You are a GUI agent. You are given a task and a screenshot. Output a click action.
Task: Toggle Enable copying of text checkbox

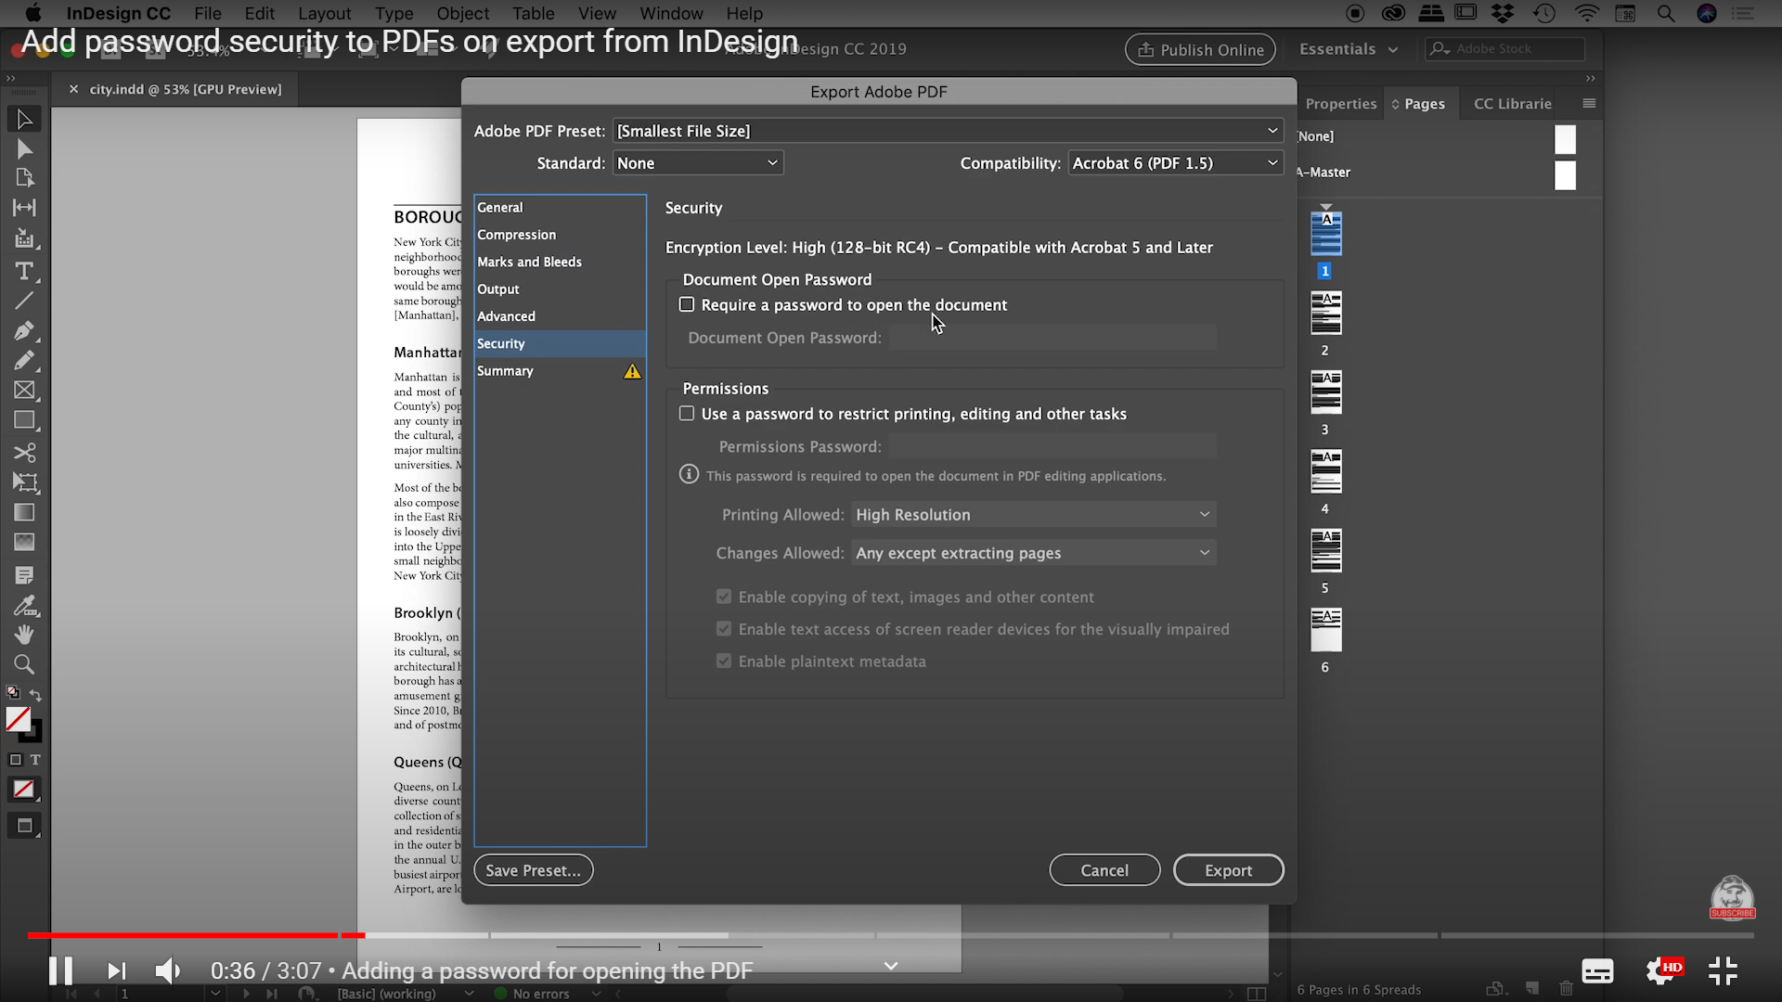coord(724,597)
